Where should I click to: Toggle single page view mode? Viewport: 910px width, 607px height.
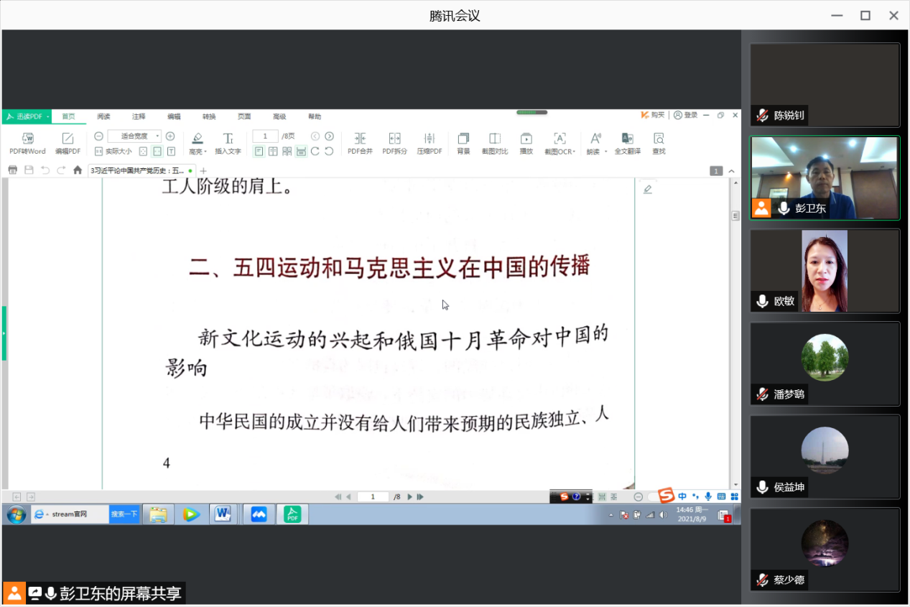pos(259,152)
